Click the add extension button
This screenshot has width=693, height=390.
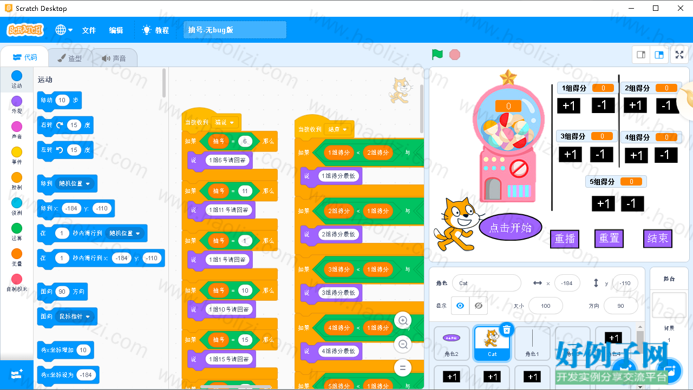point(17,374)
